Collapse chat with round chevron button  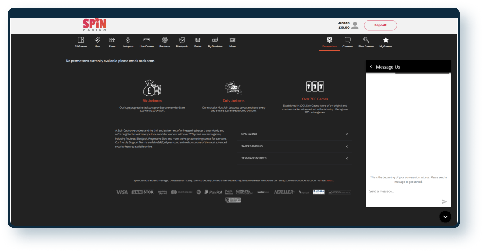point(445,217)
